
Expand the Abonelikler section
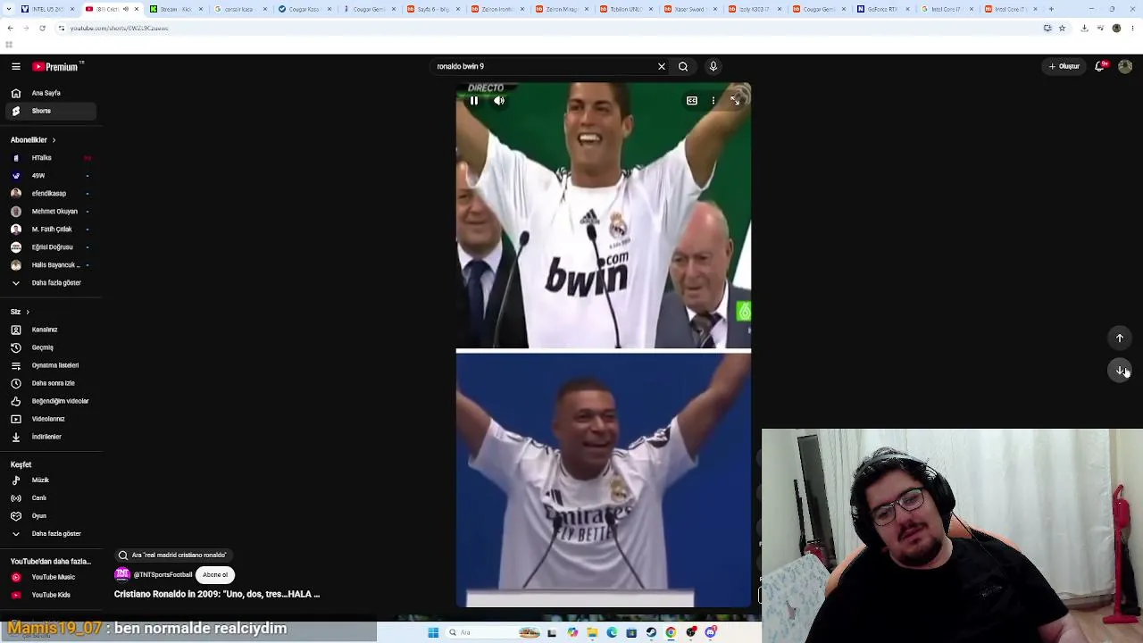point(33,140)
